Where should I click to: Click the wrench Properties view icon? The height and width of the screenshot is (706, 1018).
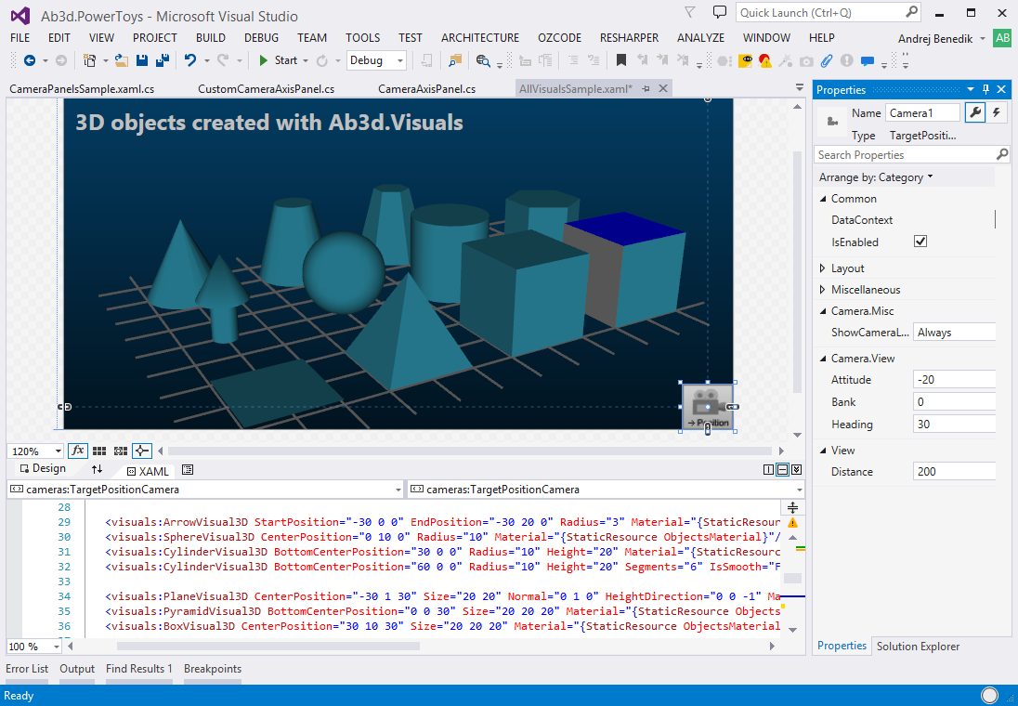974,112
